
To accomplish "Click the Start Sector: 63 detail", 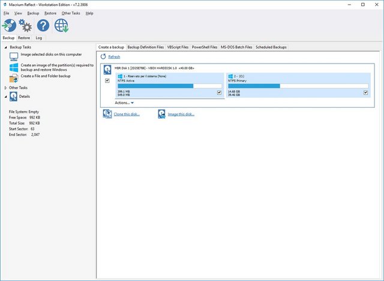I will click(22, 129).
